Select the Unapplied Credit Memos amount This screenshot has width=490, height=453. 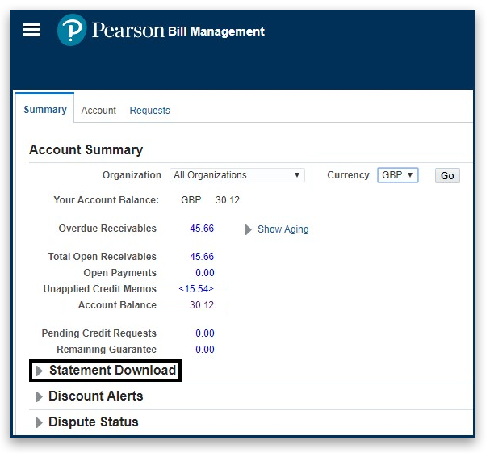196,289
